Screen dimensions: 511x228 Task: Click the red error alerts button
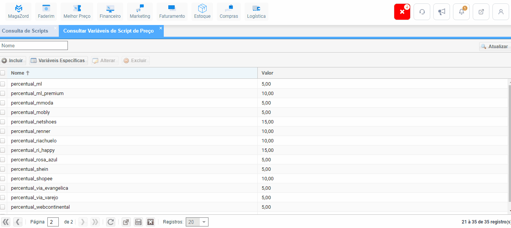[x=402, y=12]
